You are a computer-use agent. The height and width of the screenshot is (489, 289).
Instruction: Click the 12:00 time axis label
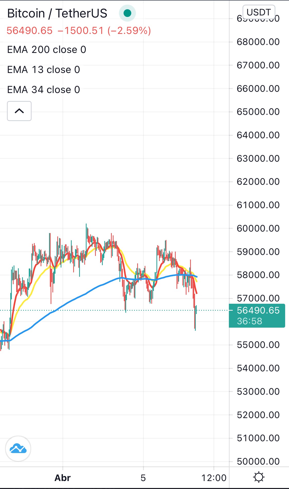tap(214, 478)
